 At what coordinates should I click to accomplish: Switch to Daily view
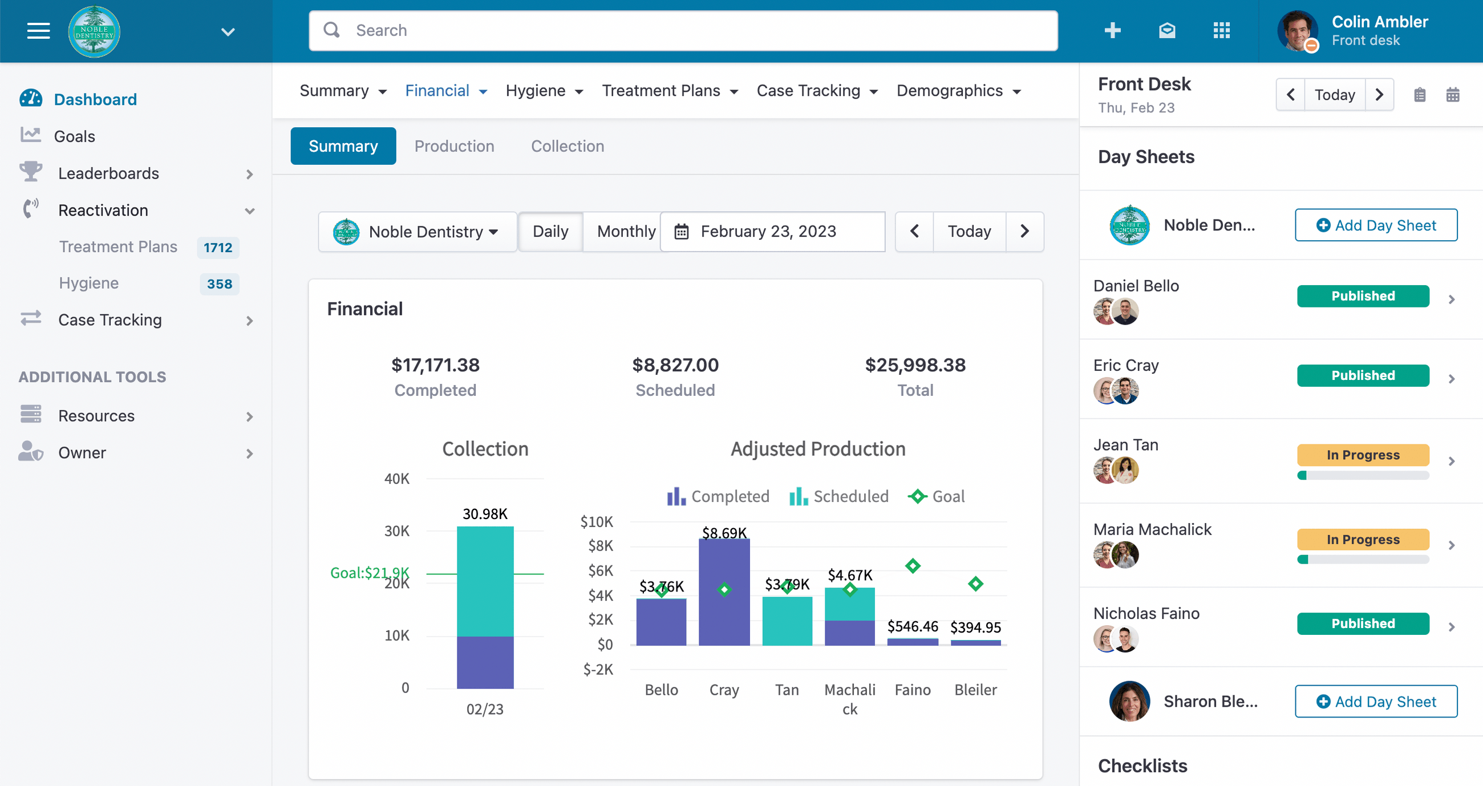coord(550,232)
